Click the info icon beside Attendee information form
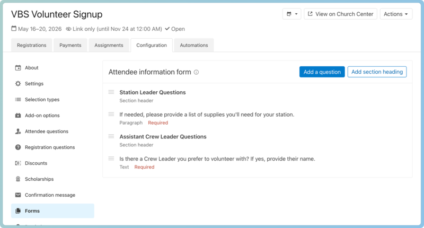The width and height of the screenshot is (424, 228). pos(196,72)
